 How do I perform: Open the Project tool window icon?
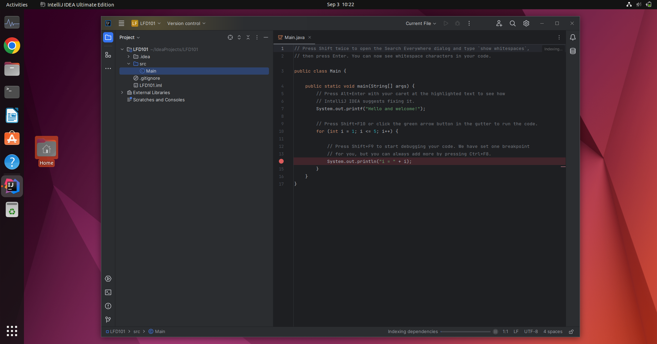pos(108,37)
